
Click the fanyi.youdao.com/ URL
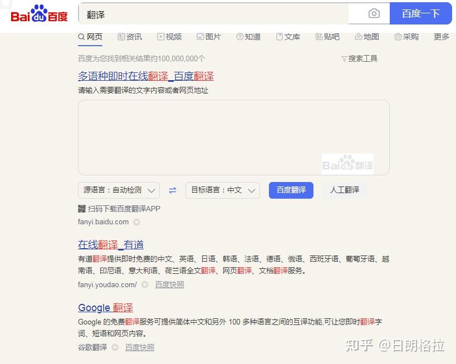coord(107,284)
